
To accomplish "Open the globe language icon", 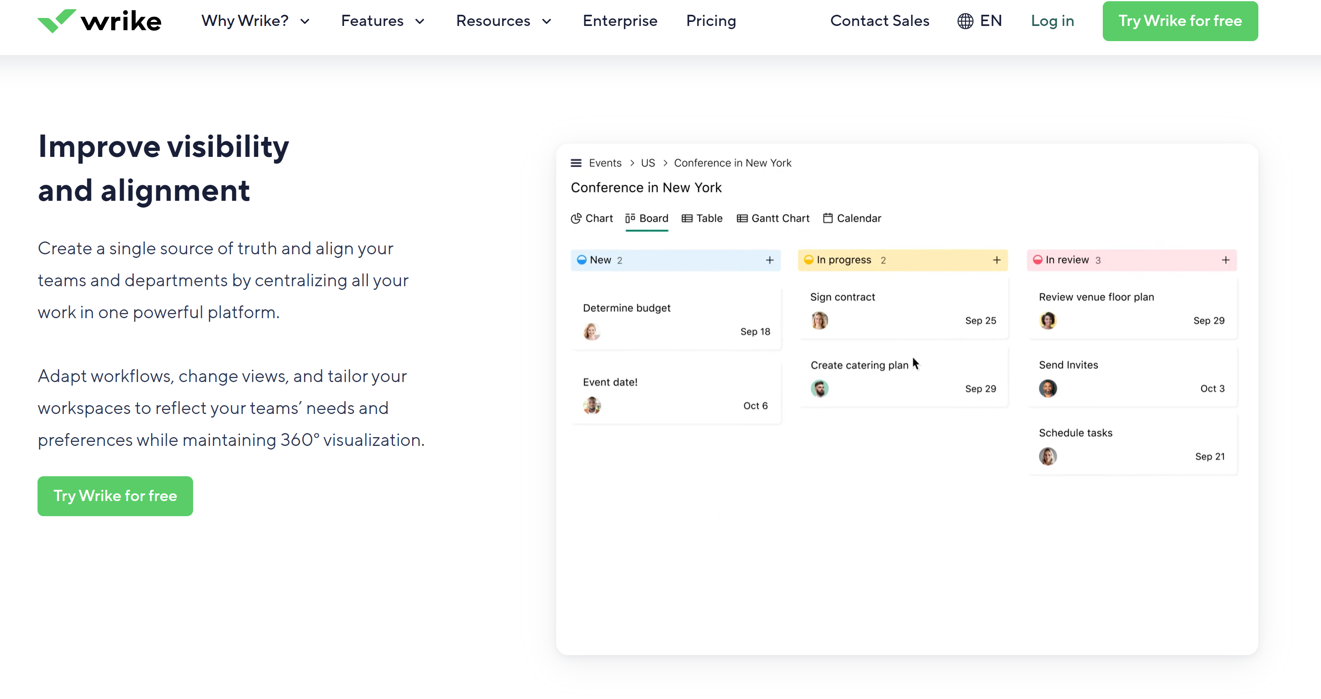I will [x=965, y=21].
